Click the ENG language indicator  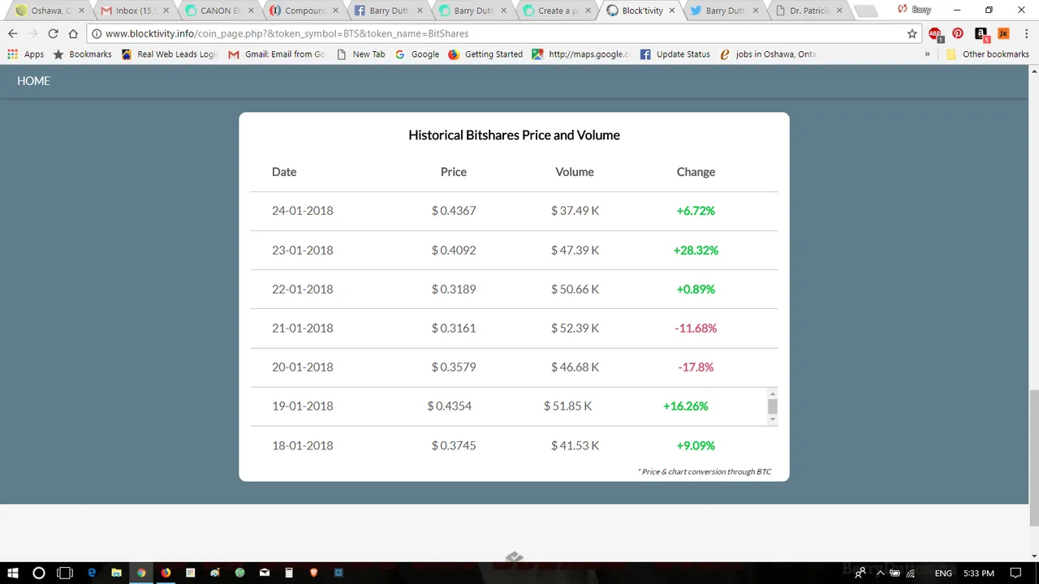[x=943, y=573]
